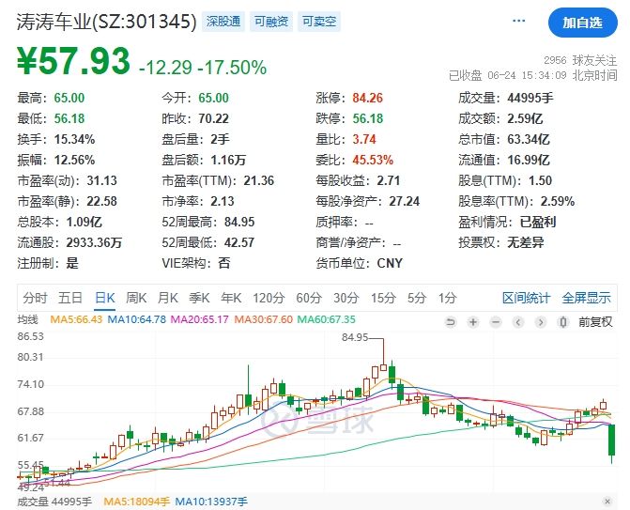Click the volume MA10:13937手 label

[211, 502]
